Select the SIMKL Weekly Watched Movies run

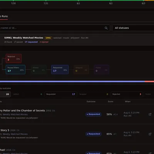(x=77, y=40)
